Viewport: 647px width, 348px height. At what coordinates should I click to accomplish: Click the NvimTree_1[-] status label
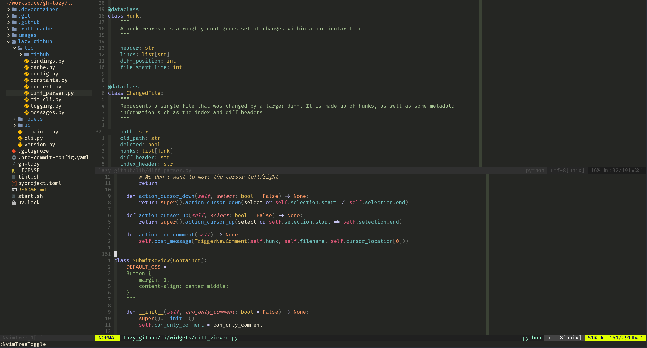[23, 338]
